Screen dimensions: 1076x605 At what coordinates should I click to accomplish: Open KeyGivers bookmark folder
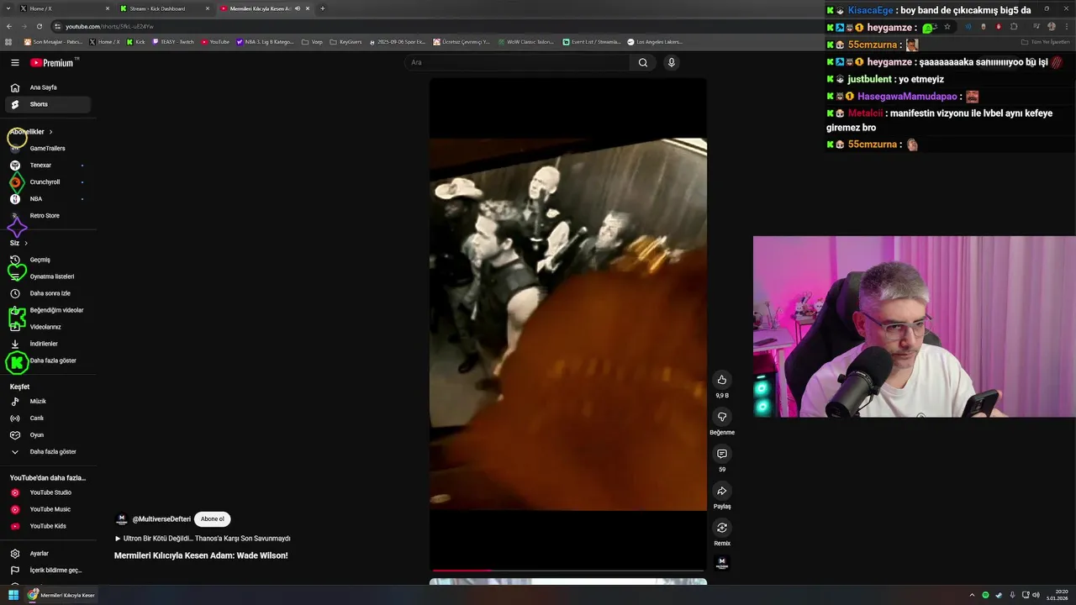(x=345, y=41)
